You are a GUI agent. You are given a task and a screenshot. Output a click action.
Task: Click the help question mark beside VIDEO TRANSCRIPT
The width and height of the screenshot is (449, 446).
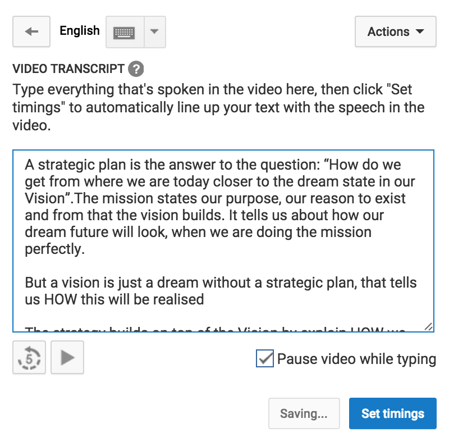[x=136, y=69]
